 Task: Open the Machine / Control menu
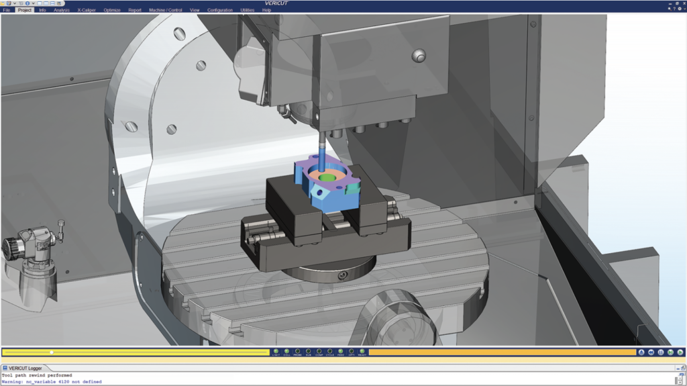pyautogui.click(x=165, y=9)
